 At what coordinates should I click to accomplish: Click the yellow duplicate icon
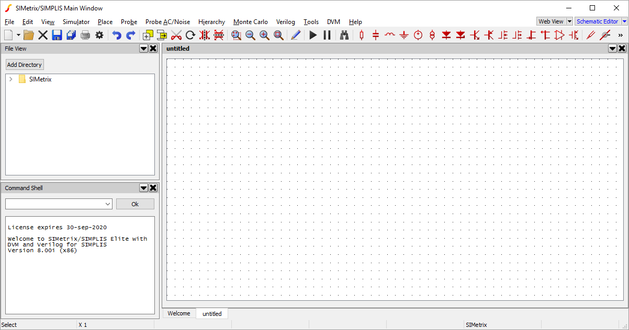(148, 35)
